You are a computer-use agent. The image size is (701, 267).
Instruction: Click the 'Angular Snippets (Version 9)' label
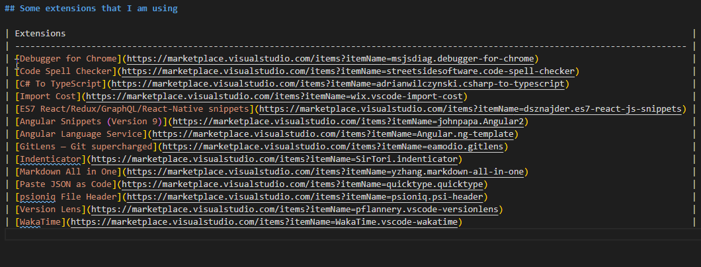tap(91, 122)
